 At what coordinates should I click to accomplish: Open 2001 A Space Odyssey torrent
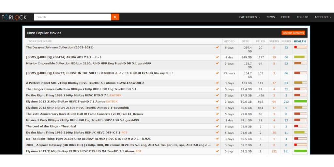[118, 145]
